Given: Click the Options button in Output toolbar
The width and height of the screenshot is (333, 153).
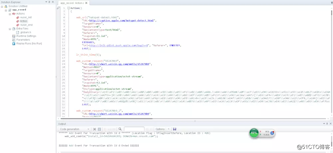Looking at the screenshot, I should [160, 129].
